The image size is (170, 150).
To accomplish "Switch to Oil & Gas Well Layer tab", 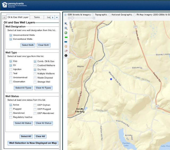I will pos(18,17).
